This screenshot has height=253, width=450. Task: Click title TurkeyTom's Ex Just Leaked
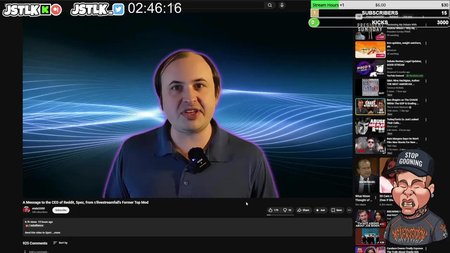(x=403, y=121)
